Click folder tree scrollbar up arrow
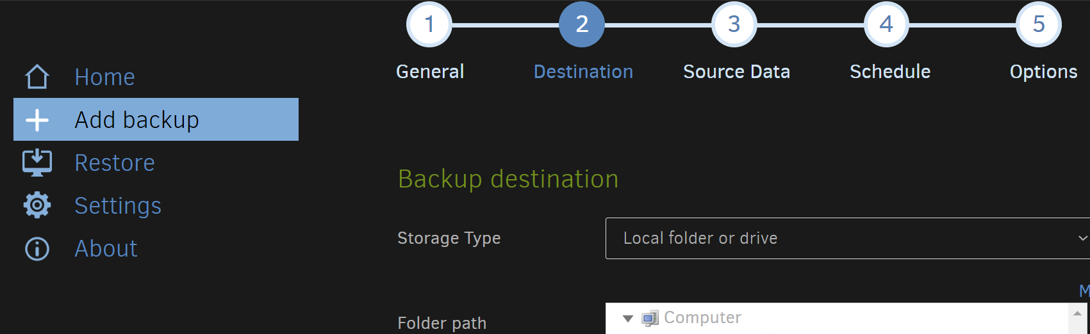This screenshot has height=334, width=1090. click(1077, 313)
